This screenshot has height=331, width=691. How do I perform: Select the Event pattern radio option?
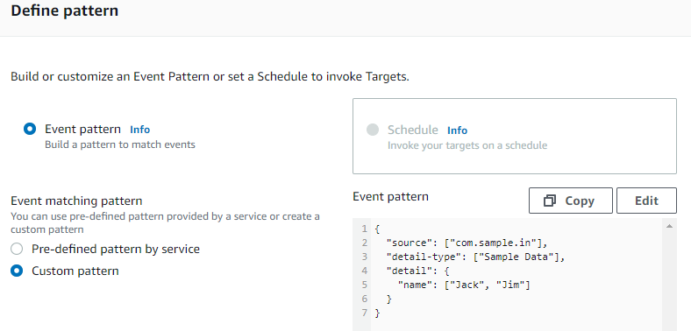(x=30, y=130)
